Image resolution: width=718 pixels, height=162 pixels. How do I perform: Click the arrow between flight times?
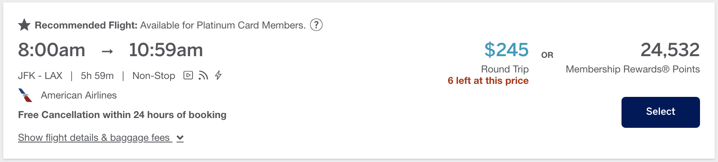[x=107, y=51]
